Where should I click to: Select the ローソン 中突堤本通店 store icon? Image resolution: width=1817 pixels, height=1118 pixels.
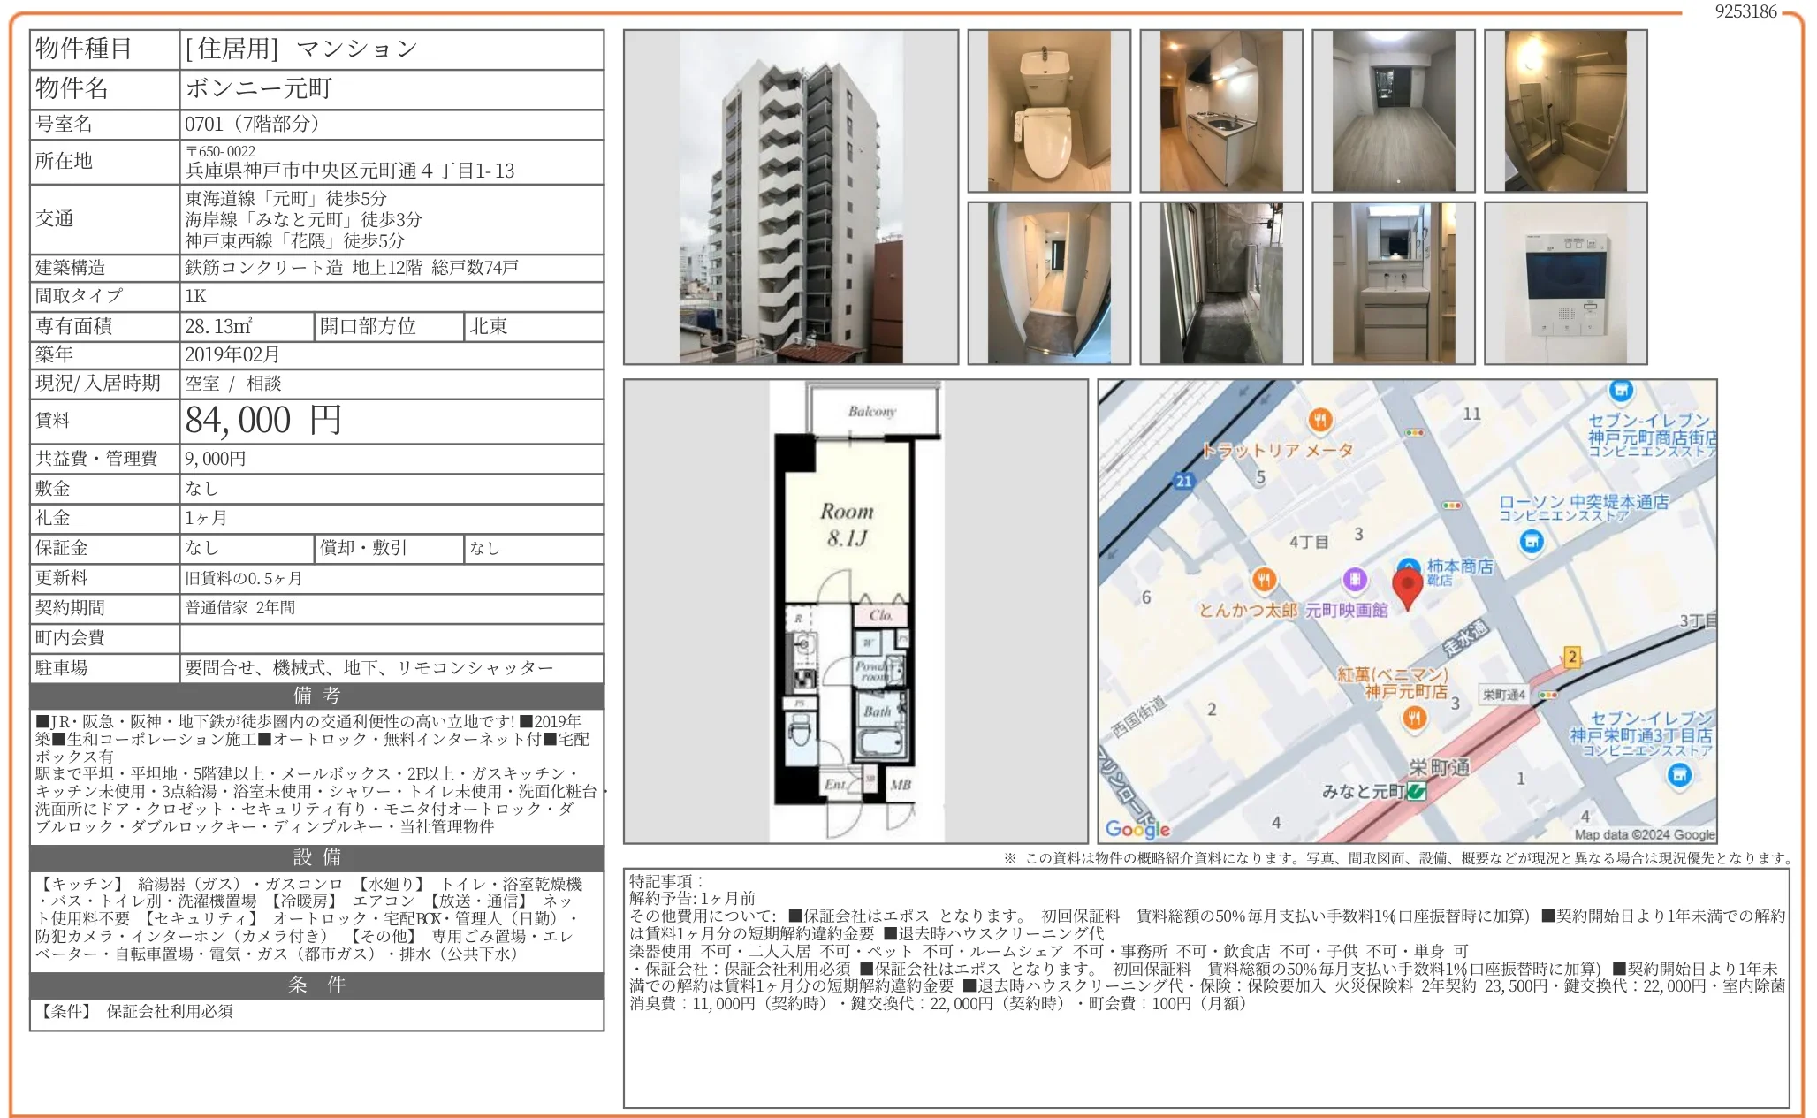1532,543
